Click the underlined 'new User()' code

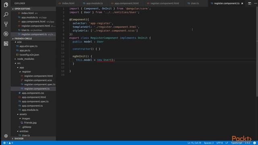106,60
